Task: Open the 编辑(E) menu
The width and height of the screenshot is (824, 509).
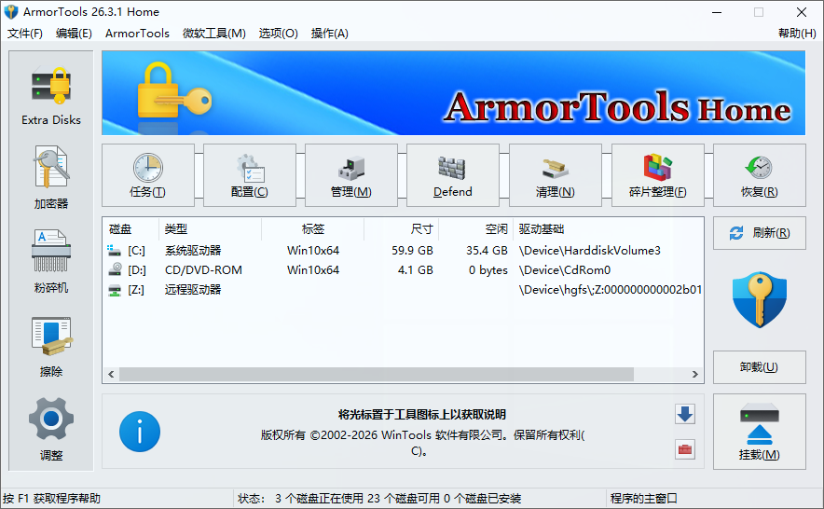Action: click(74, 34)
